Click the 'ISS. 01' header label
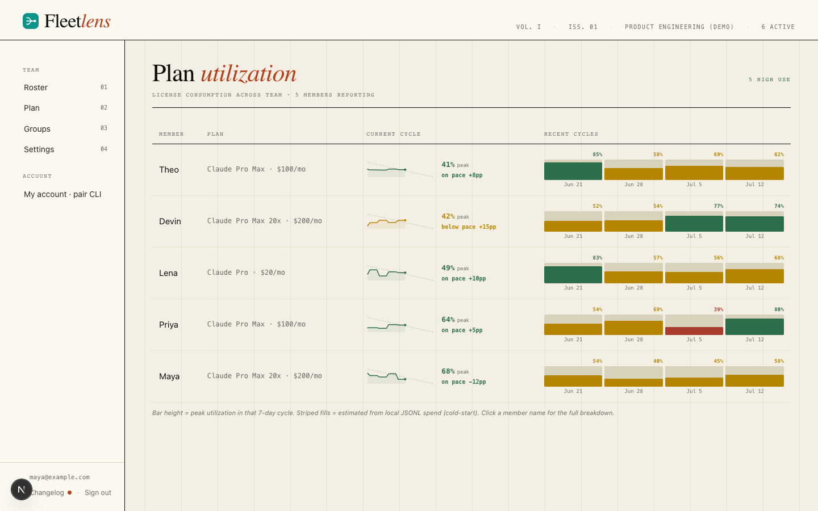The image size is (818, 511). [x=583, y=27]
